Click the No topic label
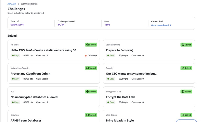 pyautogui.click(x=15, y=45)
